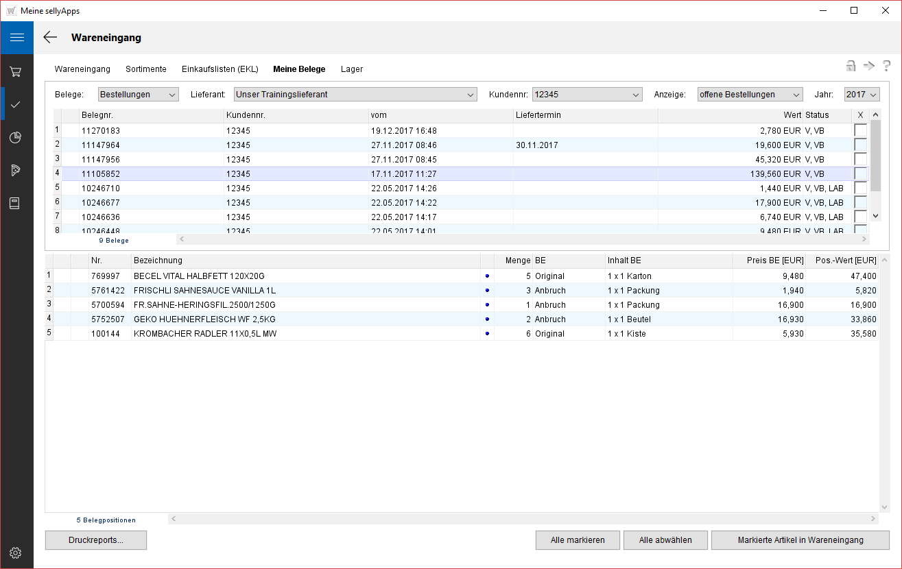Mark the checkbox for order 10246710

860,188
